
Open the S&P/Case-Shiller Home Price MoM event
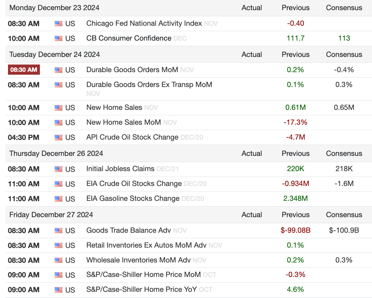coord(143,275)
